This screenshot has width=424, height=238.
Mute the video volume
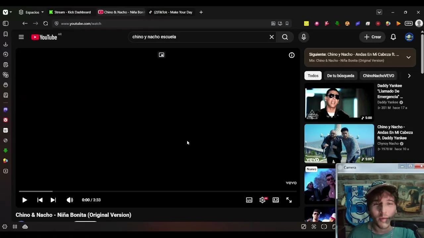[x=70, y=200]
